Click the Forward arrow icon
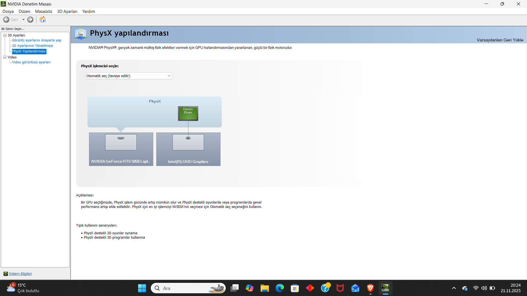 (x=30, y=19)
